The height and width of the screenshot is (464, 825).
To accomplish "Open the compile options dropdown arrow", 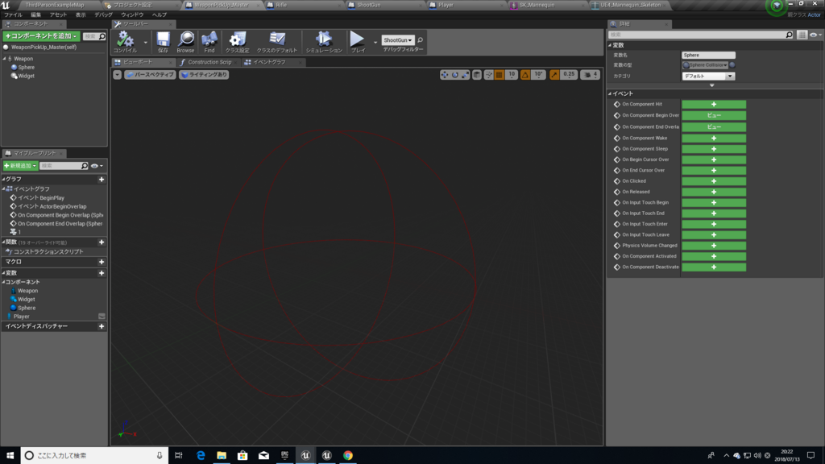I will point(145,43).
